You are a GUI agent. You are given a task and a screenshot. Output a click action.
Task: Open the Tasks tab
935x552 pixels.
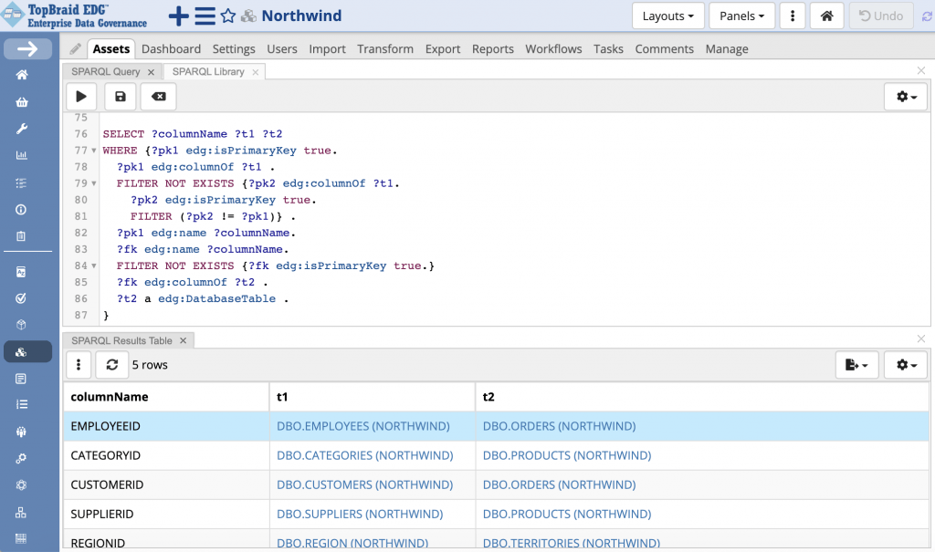pyautogui.click(x=608, y=49)
